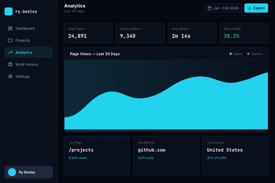The height and width of the screenshot is (183, 275).
Task: Click the Work History briefcase icon
Action: (10, 64)
